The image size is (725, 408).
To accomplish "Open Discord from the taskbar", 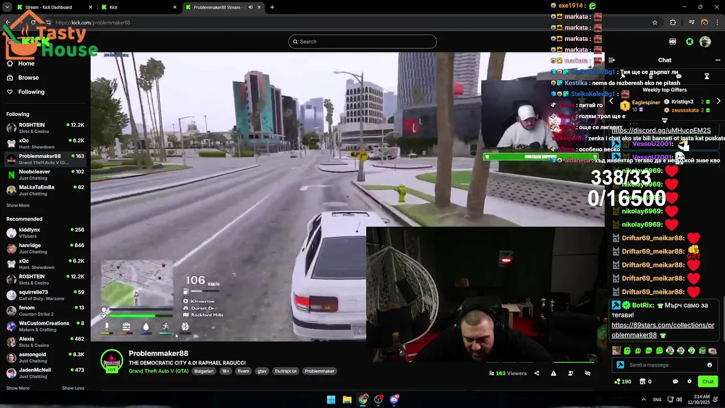I will (394, 399).
